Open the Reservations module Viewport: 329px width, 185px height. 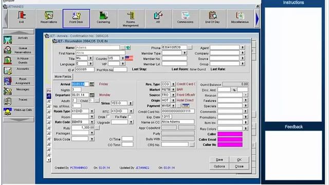(49, 18)
